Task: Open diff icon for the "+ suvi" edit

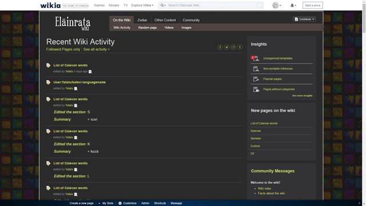Action: click(75, 105)
